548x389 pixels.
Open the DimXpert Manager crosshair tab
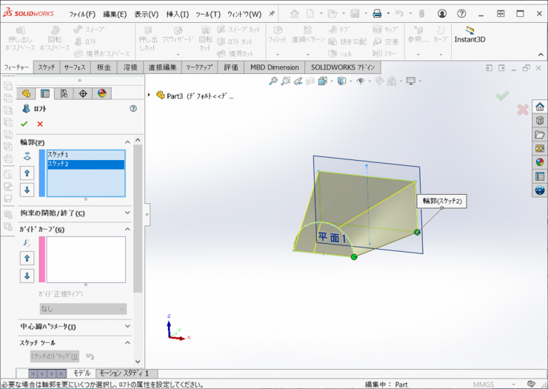pyautogui.click(x=83, y=93)
